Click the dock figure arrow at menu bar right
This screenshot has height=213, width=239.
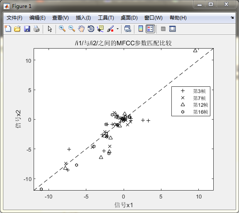[x=232, y=17]
